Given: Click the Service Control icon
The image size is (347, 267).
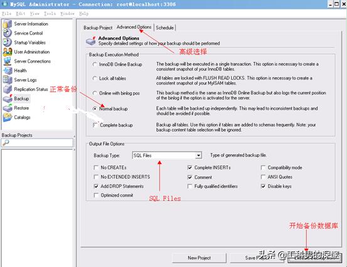Looking at the screenshot, I should click(8, 33).
